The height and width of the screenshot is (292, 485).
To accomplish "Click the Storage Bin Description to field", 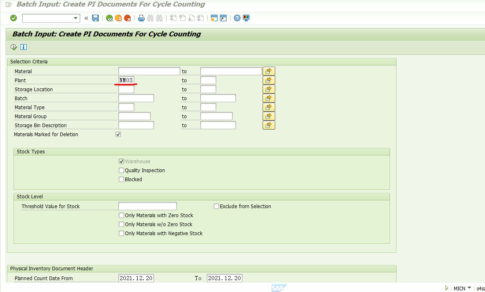I will (x=218, y=125).
